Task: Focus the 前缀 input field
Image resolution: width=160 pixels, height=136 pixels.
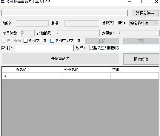Action: [32, 23]
